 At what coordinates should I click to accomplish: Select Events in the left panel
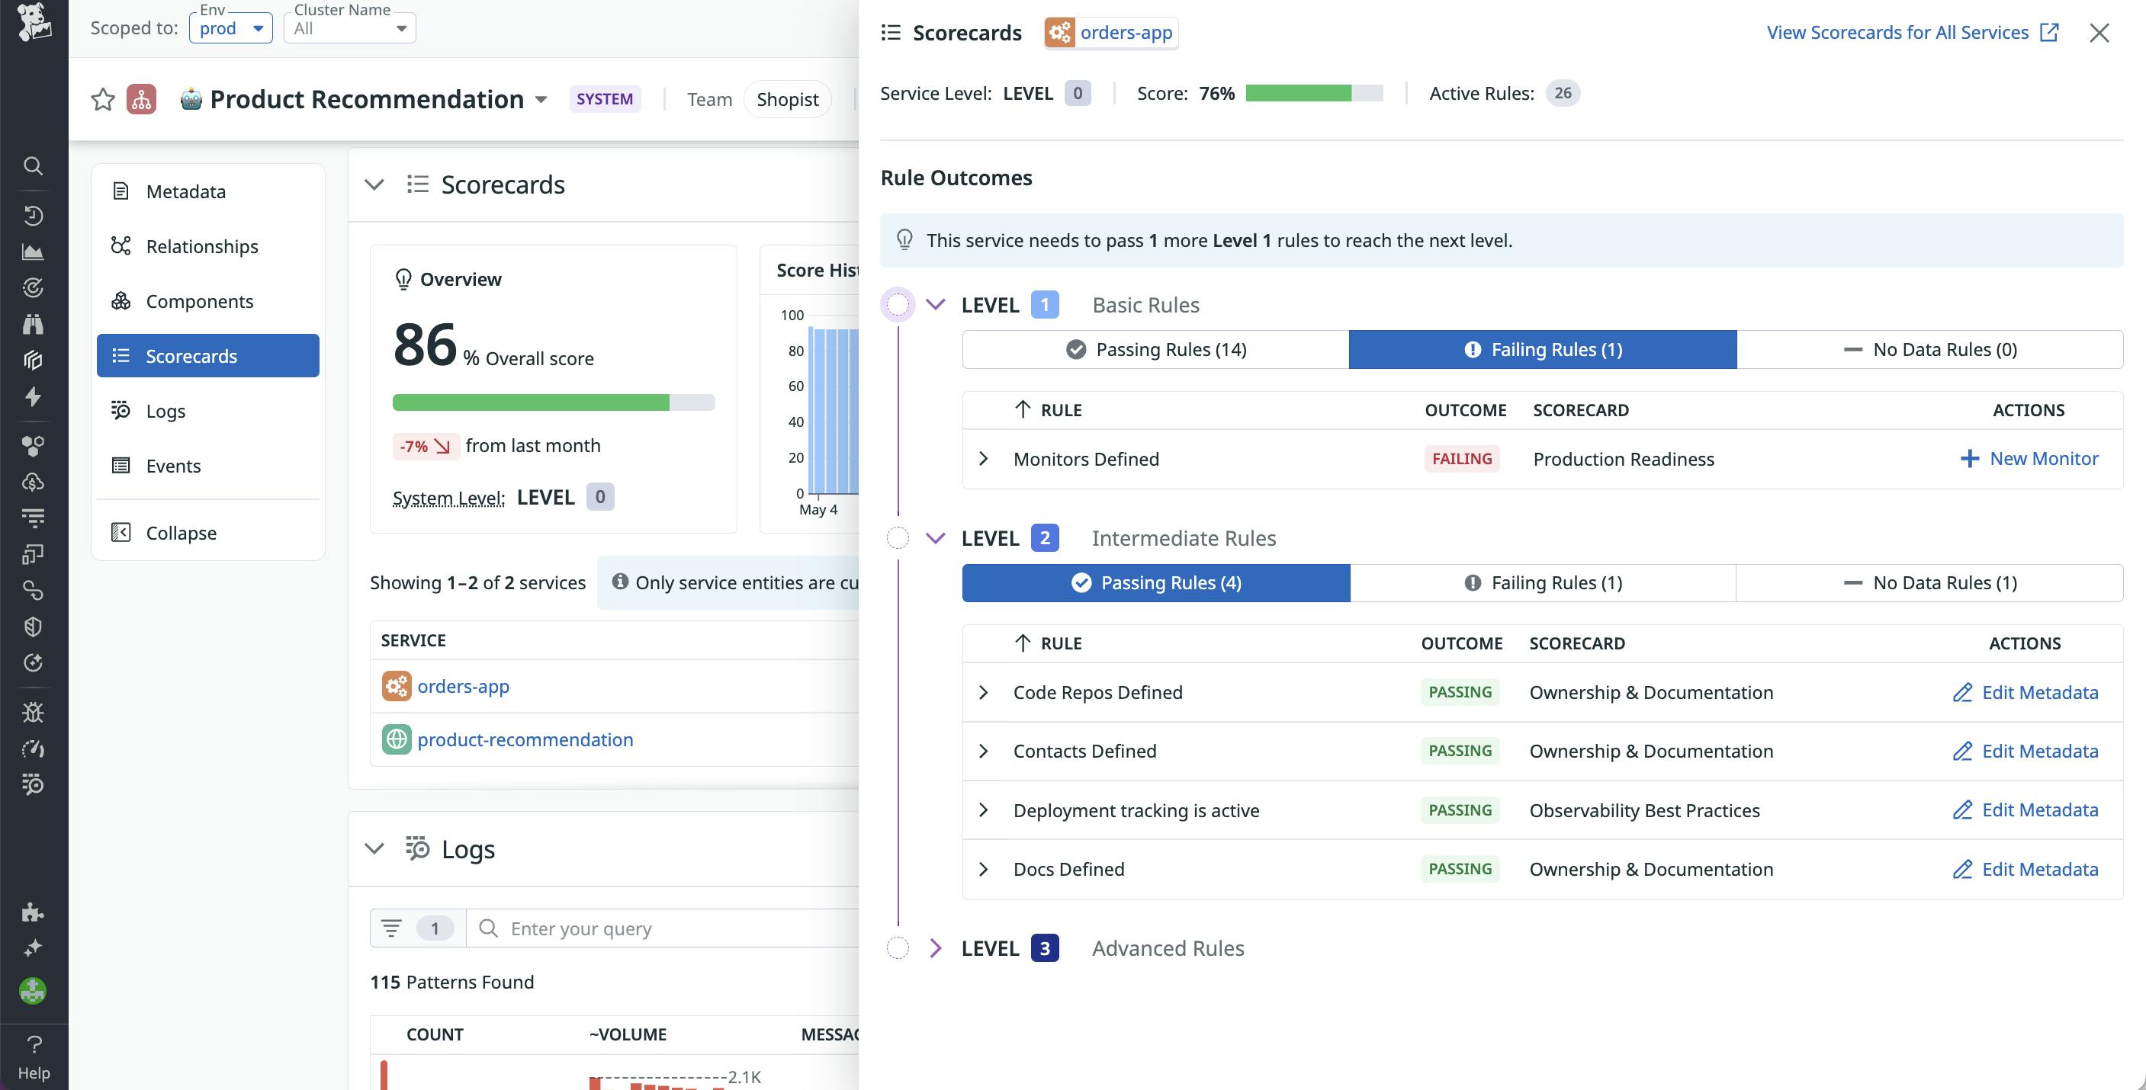pyautogui.click(x=172, y=466)
